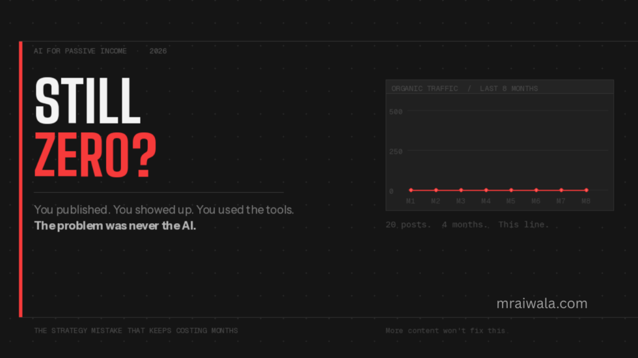Select the AI FOR PASSIVE INCOME header label
Screen dimensions: 638x358
pyautogui.click(x=80, y=51)
